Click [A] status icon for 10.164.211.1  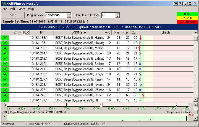[5, 69]
